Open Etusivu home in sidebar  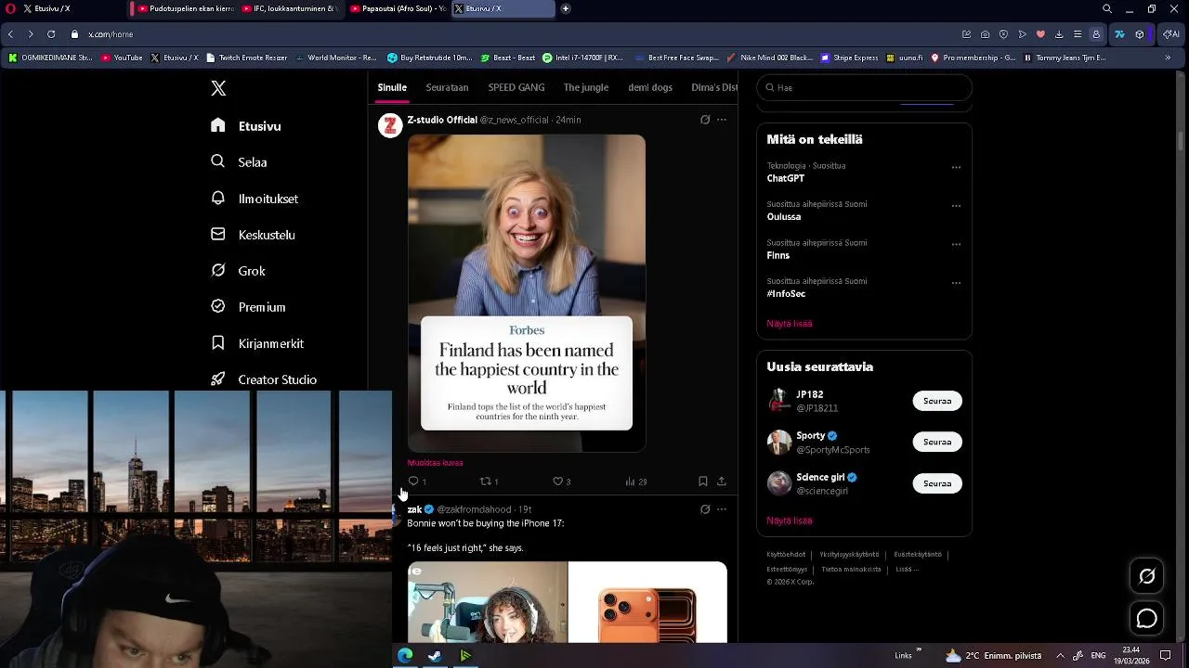coord(246,126)
